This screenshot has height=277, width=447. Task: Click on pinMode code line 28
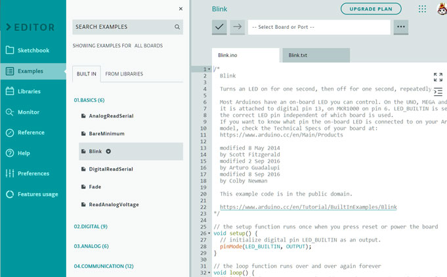coord(265,247)
